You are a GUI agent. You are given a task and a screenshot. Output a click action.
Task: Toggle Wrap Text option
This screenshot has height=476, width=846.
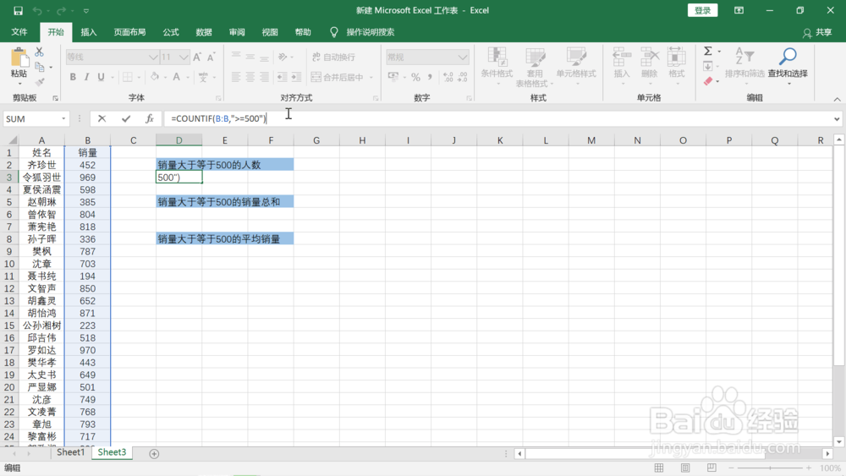[x=334, y=57]
